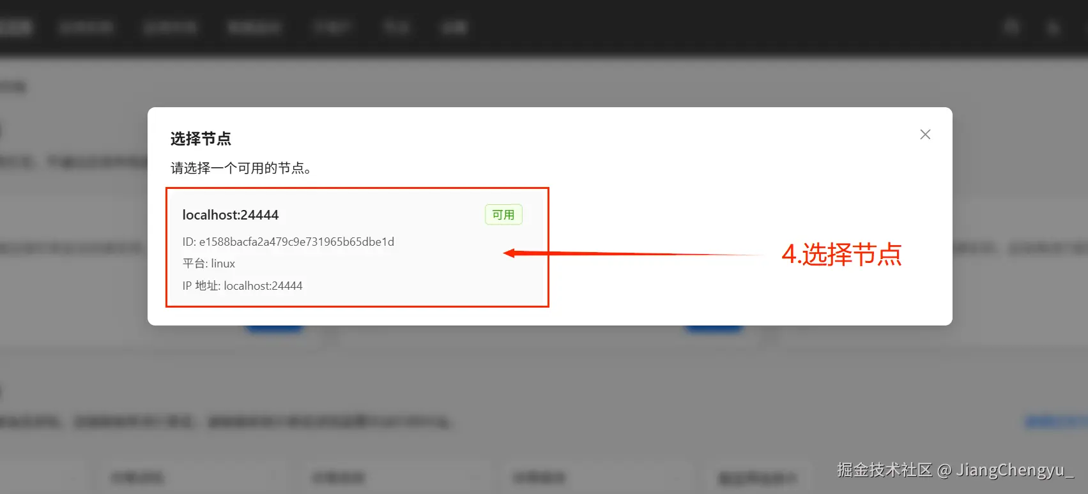Select the localhost:24444 node card
This screenshot has height=494, width=1088.
tap(357, 248)
